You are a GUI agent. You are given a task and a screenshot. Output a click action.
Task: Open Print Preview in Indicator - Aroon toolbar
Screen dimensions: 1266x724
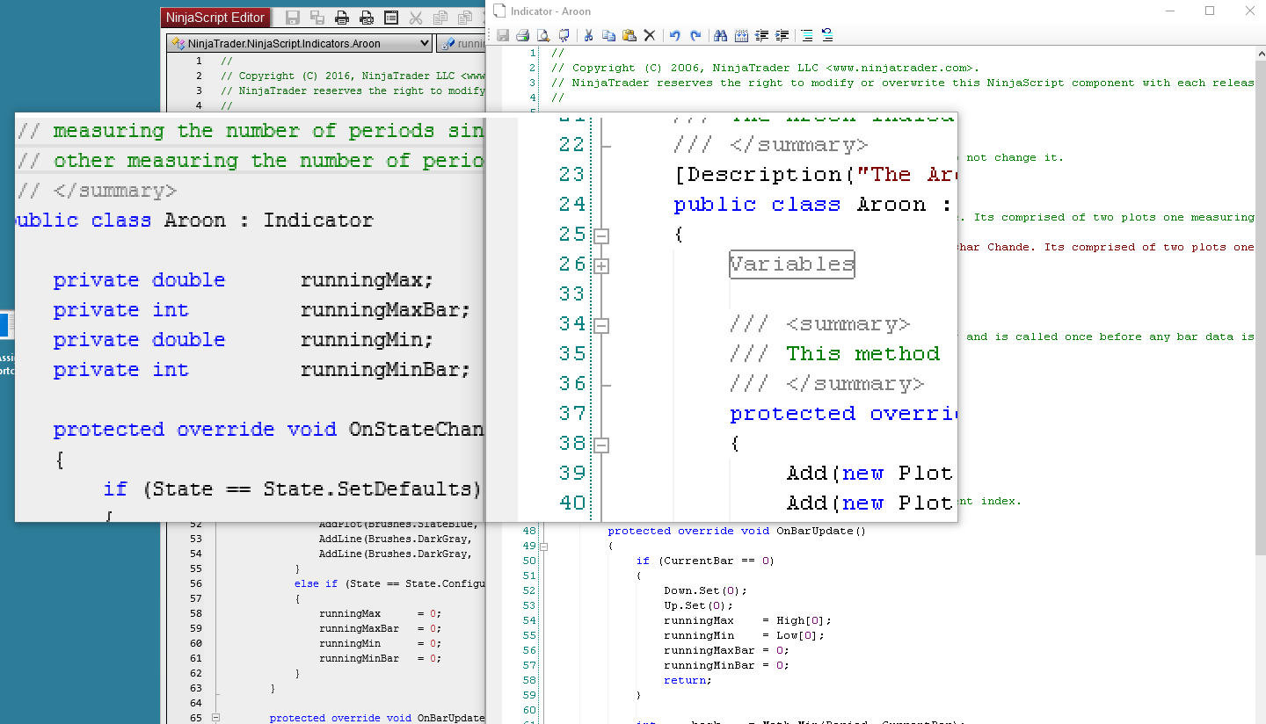(542, 35)
